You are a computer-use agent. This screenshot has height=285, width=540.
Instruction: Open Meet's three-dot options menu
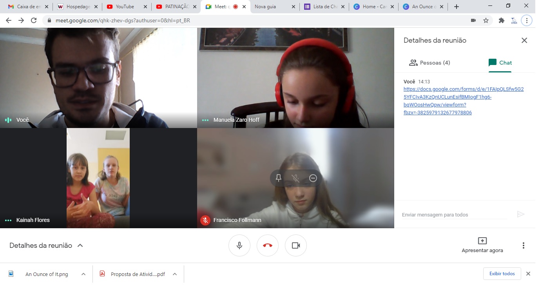pos(523,245)
